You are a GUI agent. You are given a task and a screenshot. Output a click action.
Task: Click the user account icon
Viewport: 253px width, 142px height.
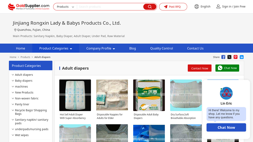218,7
